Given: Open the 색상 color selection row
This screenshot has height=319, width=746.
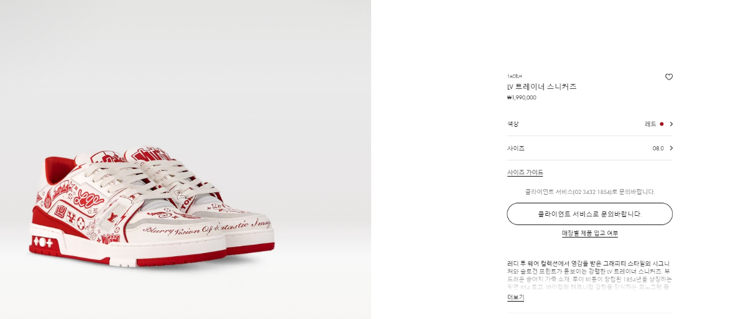Looking at the screenshot, I should click(590, 124).
